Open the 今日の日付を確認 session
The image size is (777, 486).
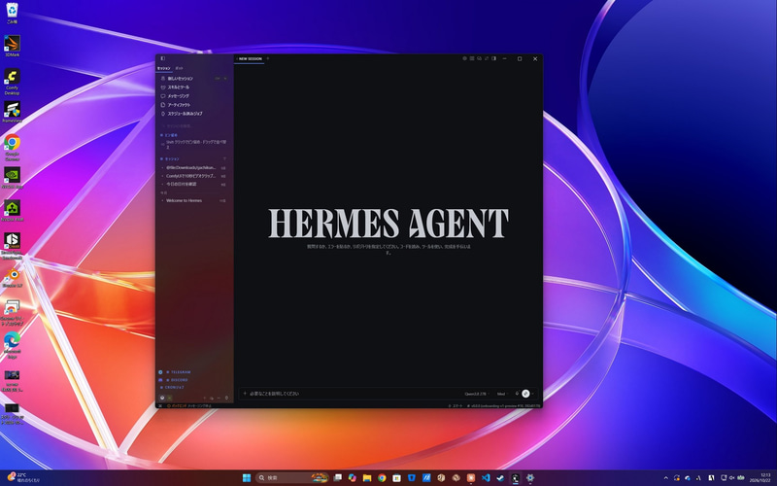tap(193, 184)
